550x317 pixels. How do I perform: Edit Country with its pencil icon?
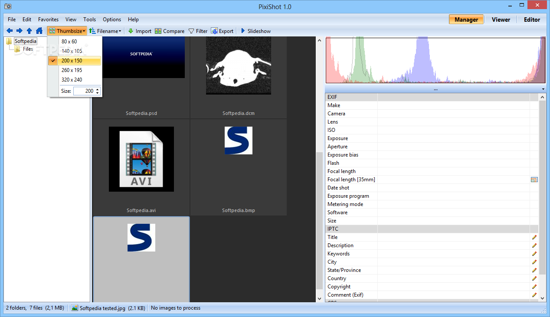point(534,278)
